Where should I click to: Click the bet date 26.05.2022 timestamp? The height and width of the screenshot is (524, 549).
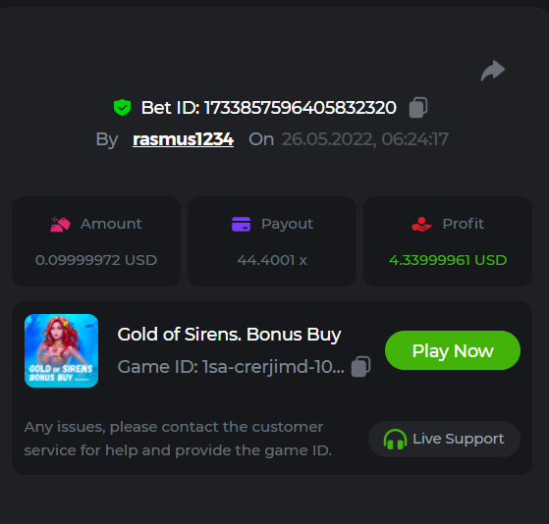click(x=365, y=139)
